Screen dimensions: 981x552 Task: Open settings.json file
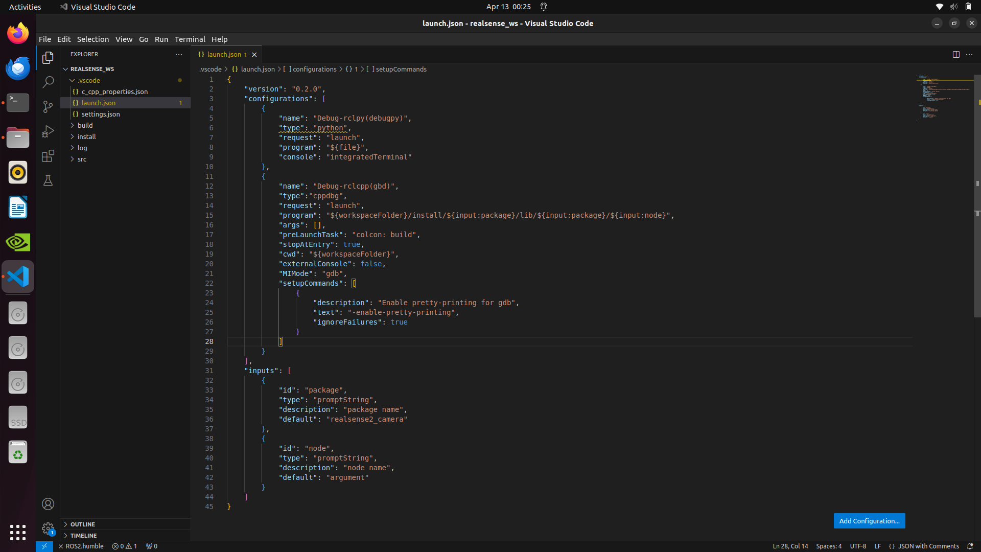125,114
